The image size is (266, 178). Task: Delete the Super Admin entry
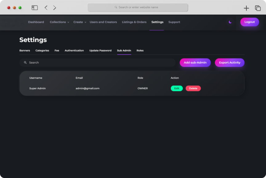click(x=193, y=88)
